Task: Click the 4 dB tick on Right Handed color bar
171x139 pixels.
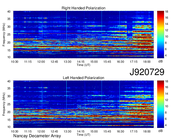Action: click(x=166, y=55)
